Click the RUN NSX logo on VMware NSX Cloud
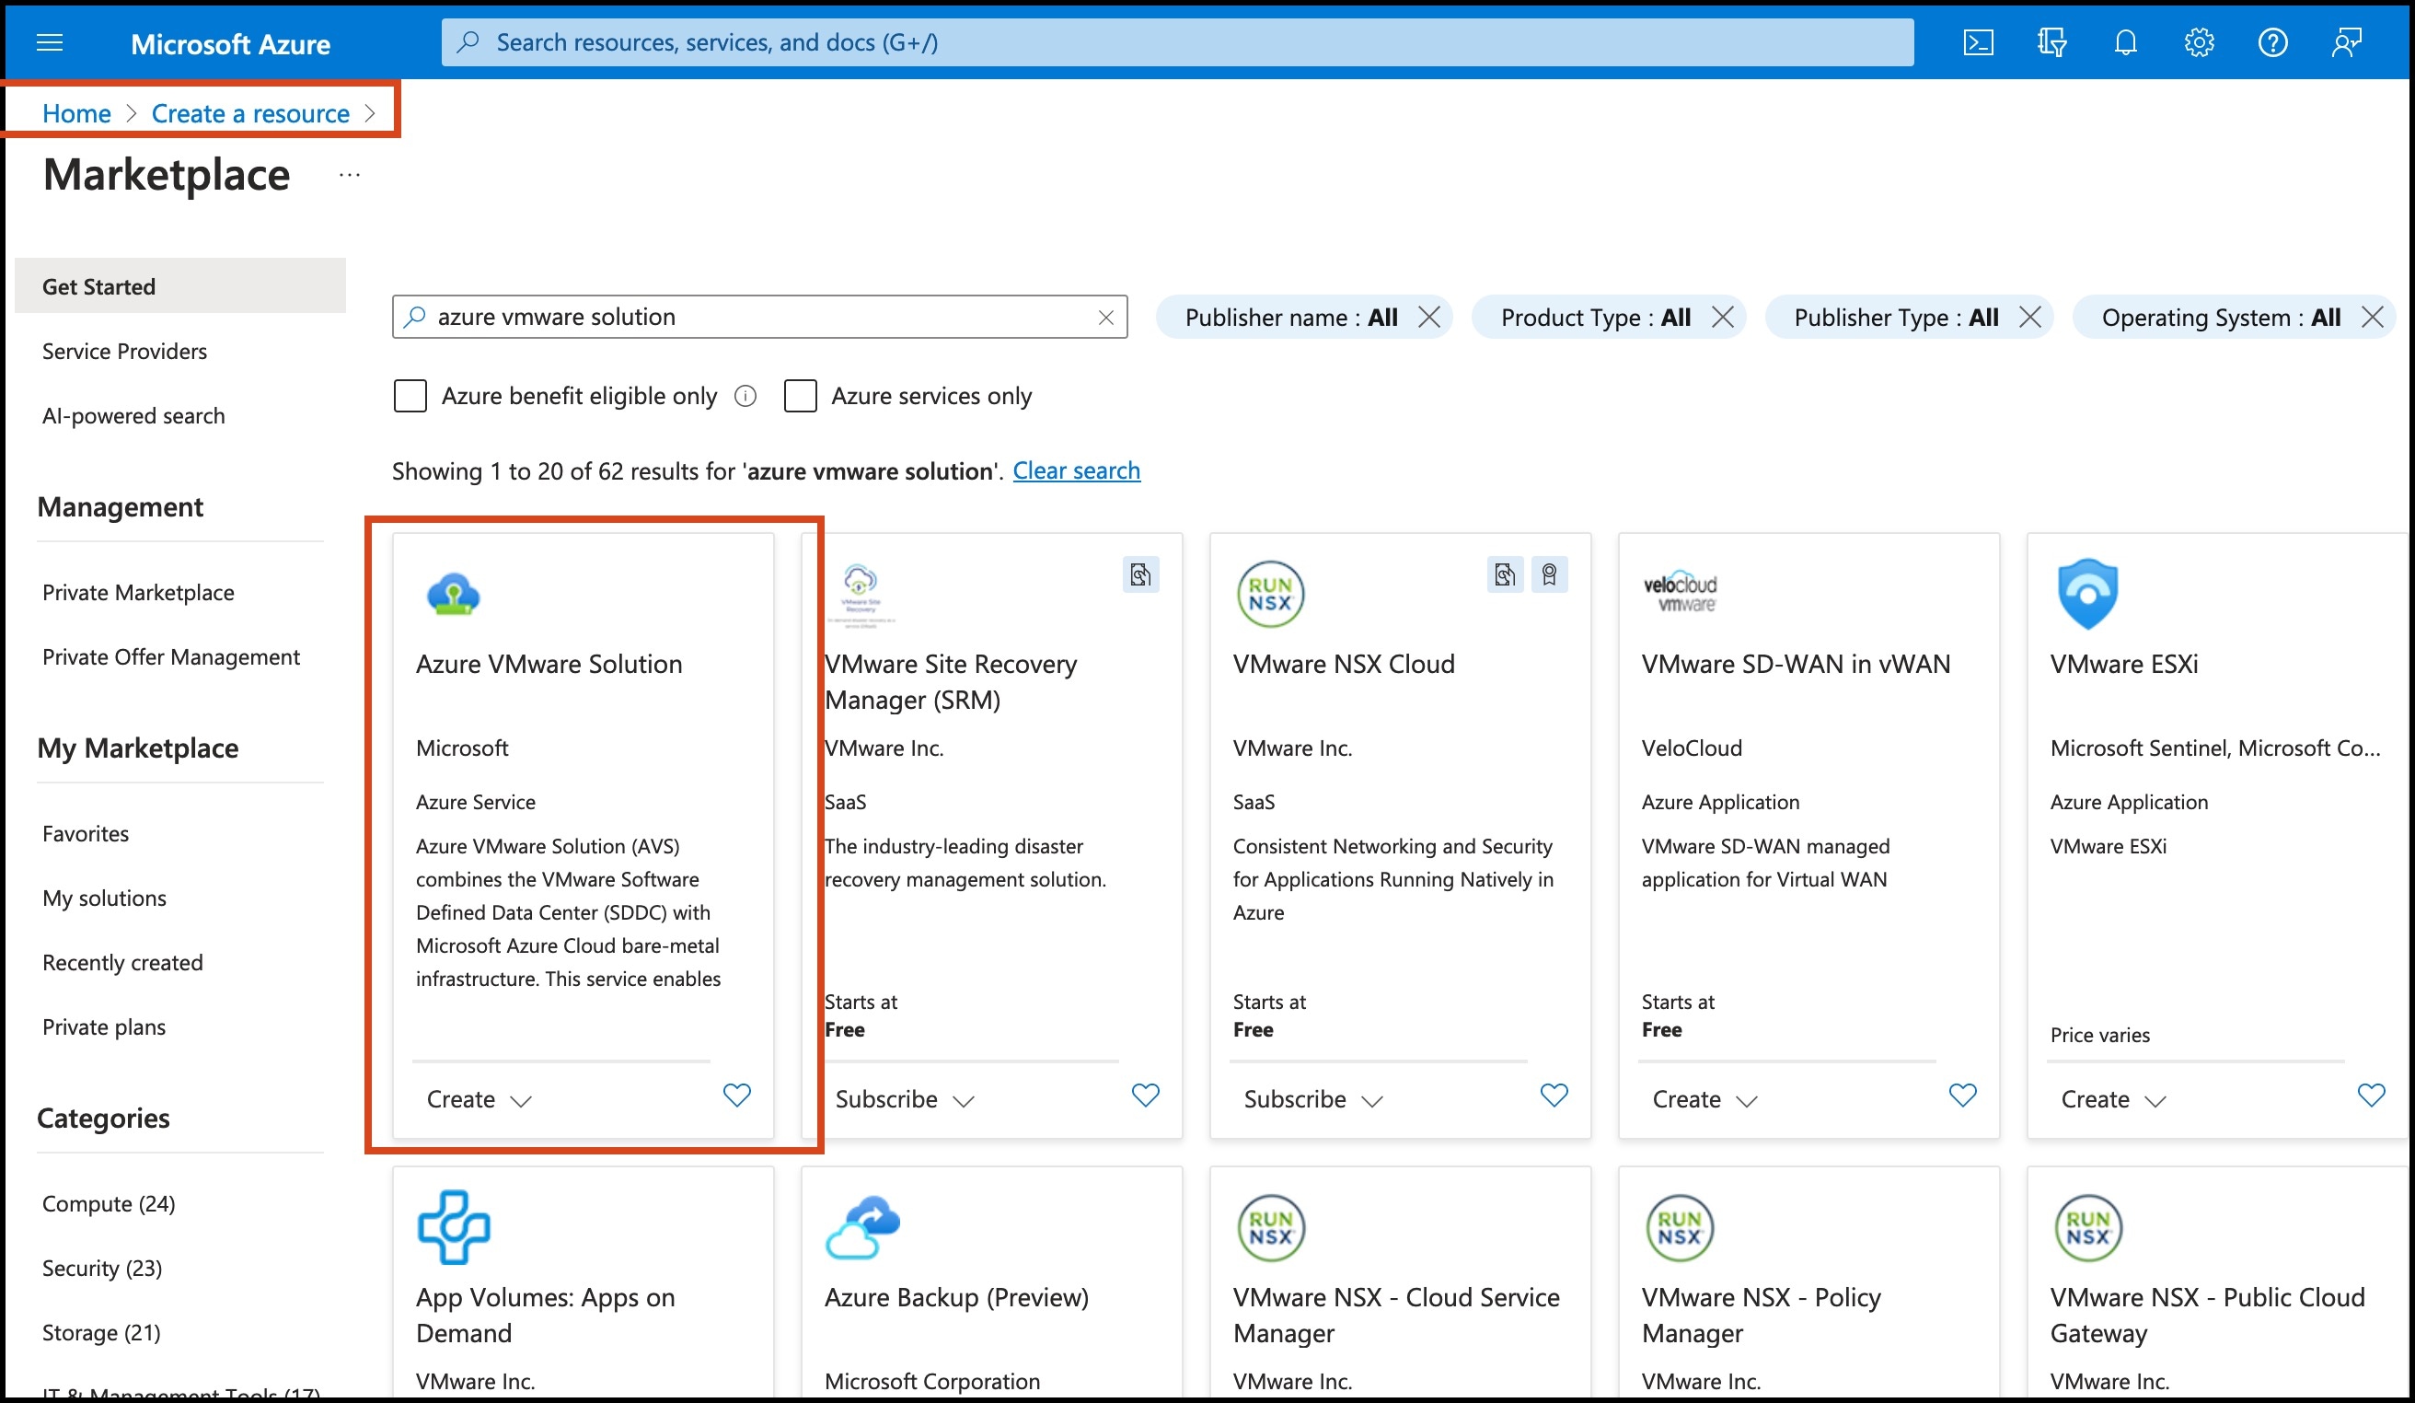The height and width of the screenshot is (1403, 2415). (x=1271, y=593)
